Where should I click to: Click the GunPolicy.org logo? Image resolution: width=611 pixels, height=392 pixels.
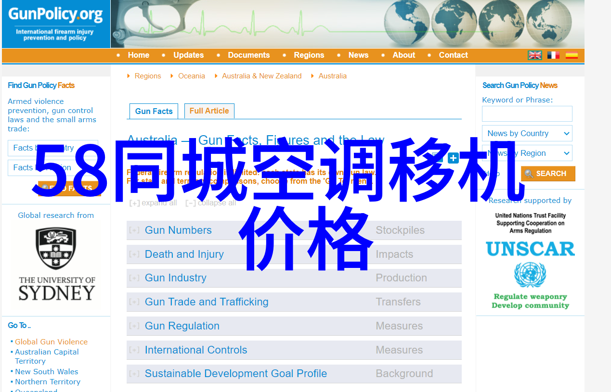(x=56, y=24)
